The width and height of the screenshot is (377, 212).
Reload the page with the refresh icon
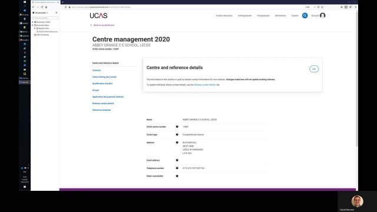click(x=42, y=7)
